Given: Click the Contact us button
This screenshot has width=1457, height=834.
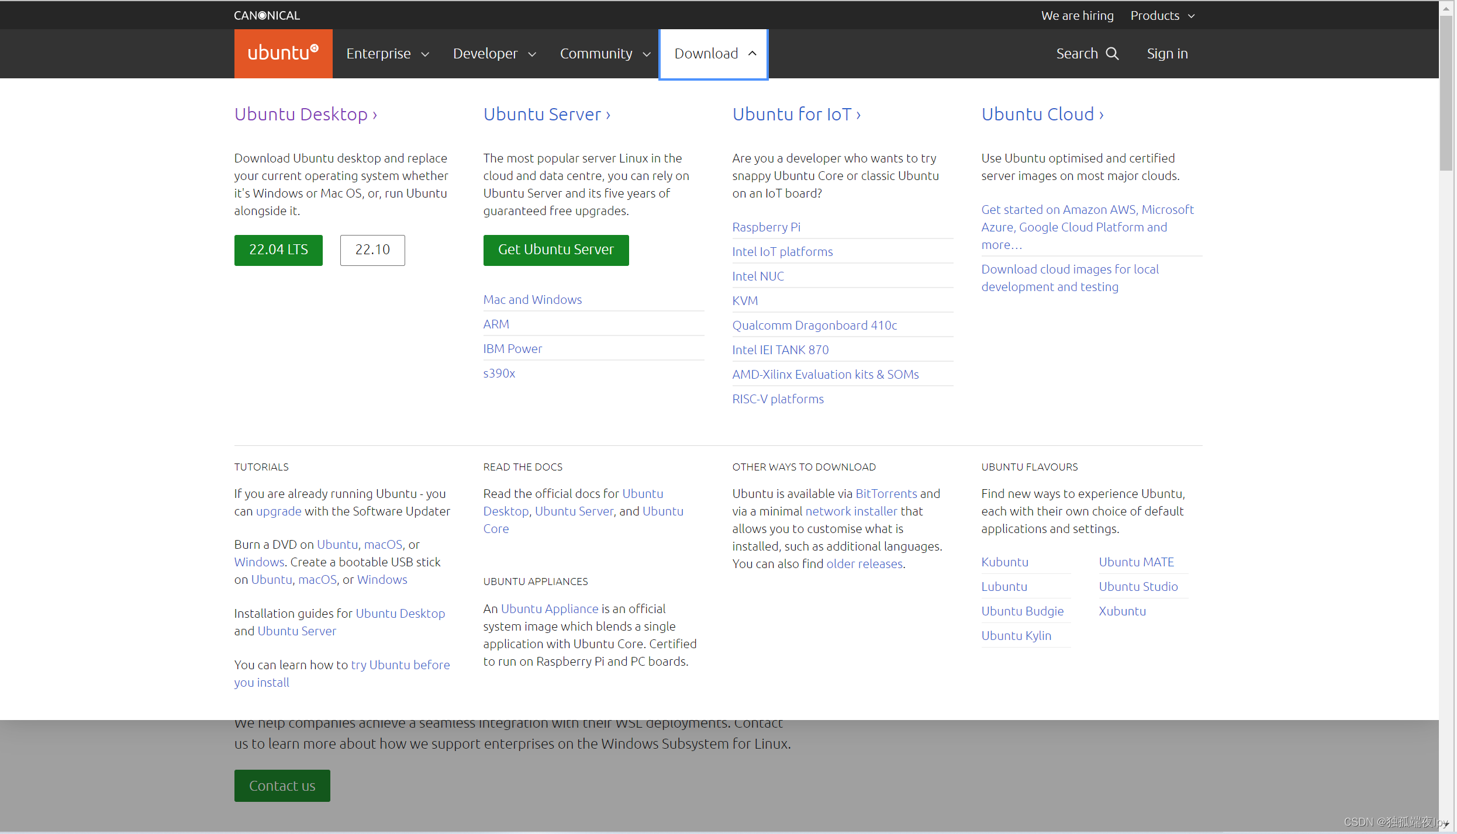Looking at the screenshot, I should pyautogui.click(x=282, y=785).
